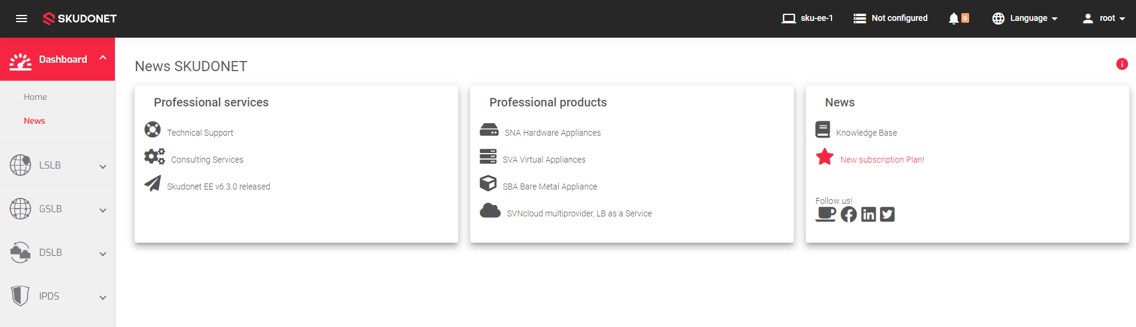Expand the LSLB sidebar section
Image resolution: width=1136 pixels, height=327 pixels.
pyautogui.click(x=57, y=166)
